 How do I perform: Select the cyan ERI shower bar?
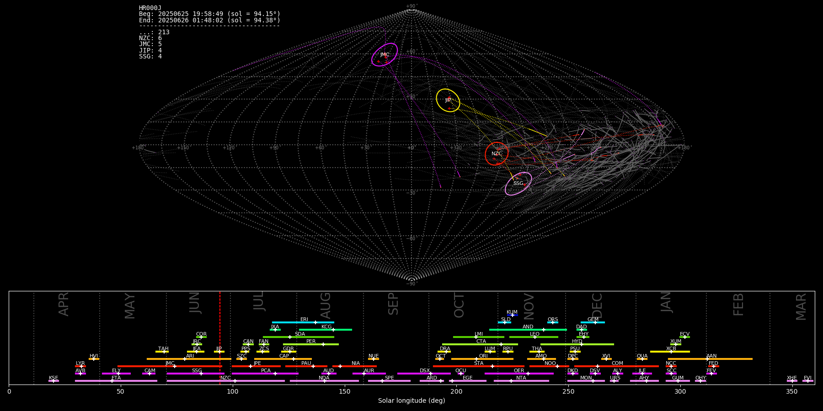[303, 322]
